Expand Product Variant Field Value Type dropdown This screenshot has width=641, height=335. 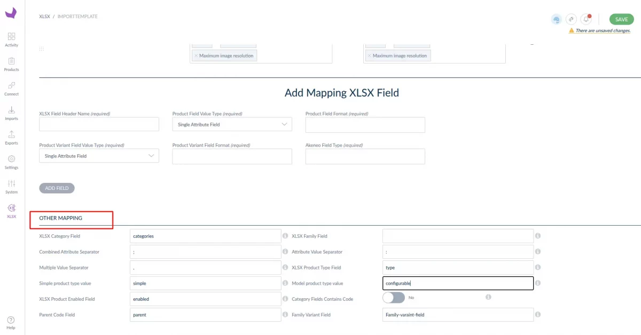[99, 156]
